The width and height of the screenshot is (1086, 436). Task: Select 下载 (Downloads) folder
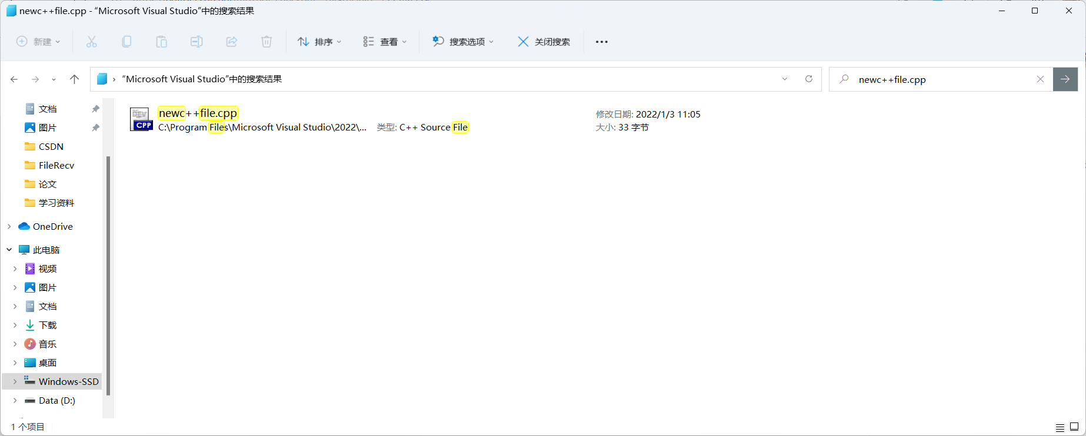(48, 325)
